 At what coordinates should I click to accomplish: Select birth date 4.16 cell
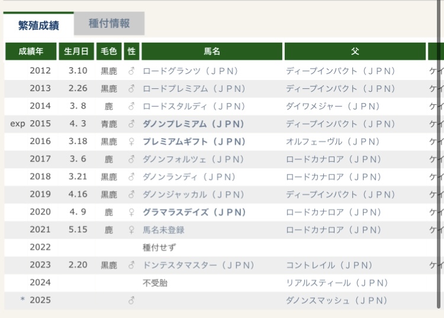click(x=78, y=194)
